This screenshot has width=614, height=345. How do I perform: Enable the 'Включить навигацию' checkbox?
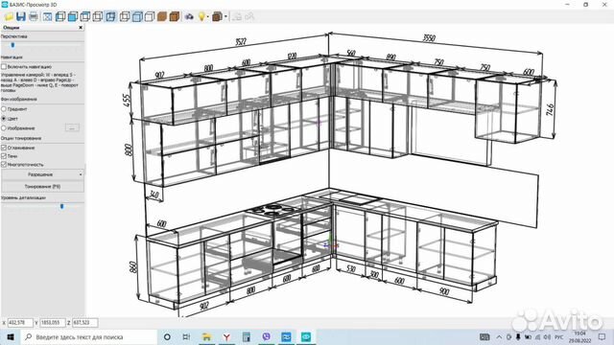coord(4,67)
